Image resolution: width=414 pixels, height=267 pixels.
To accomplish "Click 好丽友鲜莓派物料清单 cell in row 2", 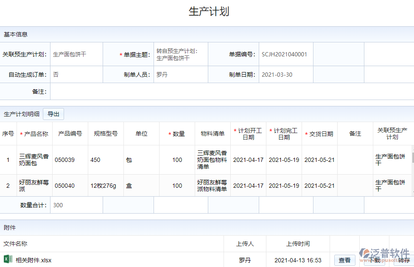I will pyautogui.click(x=212, y=186).
